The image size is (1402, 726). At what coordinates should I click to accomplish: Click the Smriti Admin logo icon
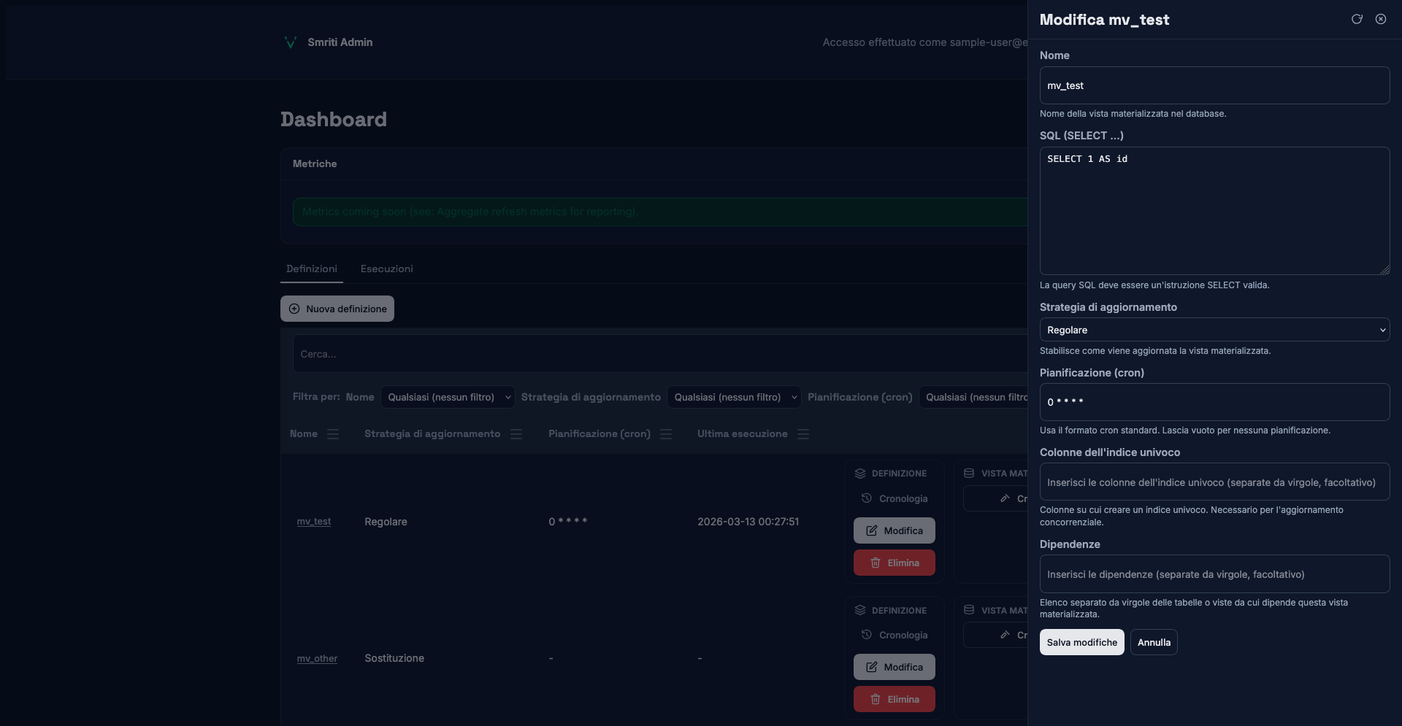point(290,42)
